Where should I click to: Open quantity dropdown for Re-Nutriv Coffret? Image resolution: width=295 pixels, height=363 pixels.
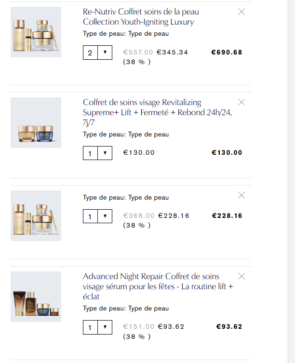(x=105, y=53)
